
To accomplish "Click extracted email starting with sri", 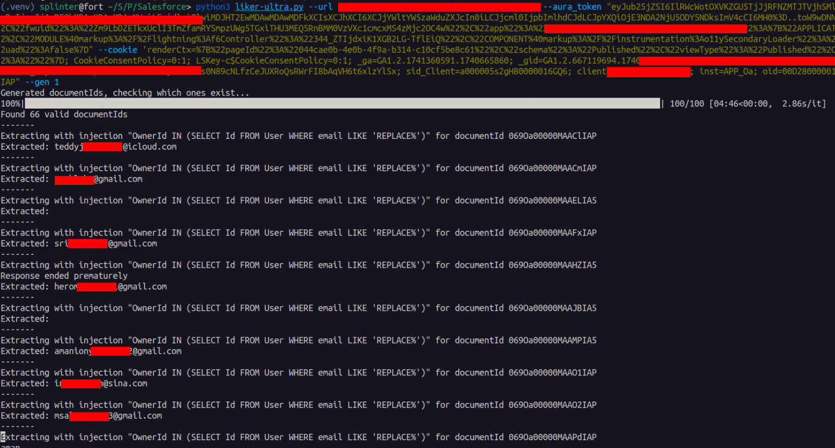I will (x=105, y=244).
